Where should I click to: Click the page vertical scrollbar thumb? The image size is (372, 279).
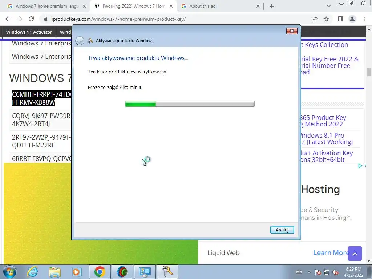click(x=369, y=72)
